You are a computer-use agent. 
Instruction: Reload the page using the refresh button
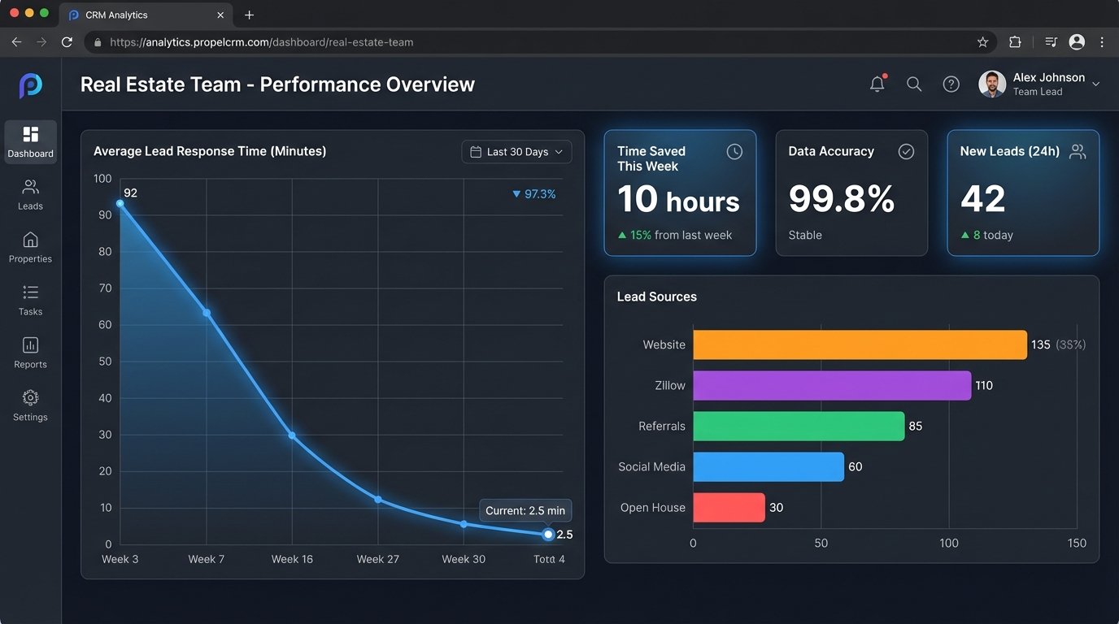(67, 41)
